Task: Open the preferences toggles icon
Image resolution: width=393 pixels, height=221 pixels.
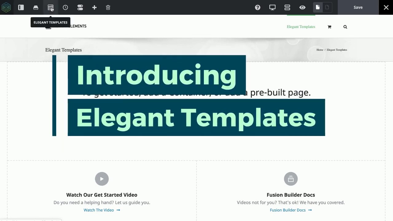Action: point(80,7)
